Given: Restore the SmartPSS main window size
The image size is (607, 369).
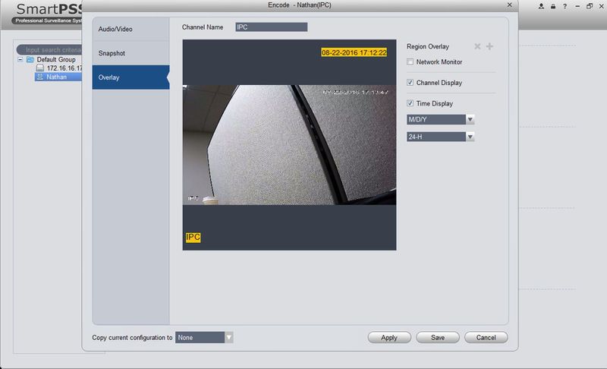Looking at the screenshot, I should [x=590, y=6].
